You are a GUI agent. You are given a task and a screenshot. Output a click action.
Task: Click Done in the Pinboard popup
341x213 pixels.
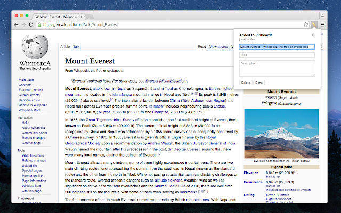pyautogui.click(x=259, y=83)
